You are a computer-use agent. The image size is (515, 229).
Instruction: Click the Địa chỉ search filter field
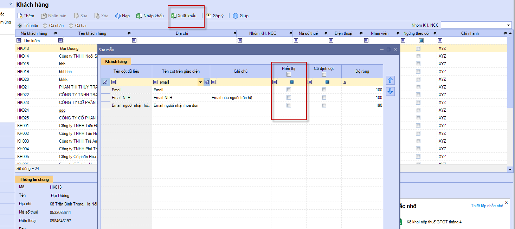coord(183,41)
